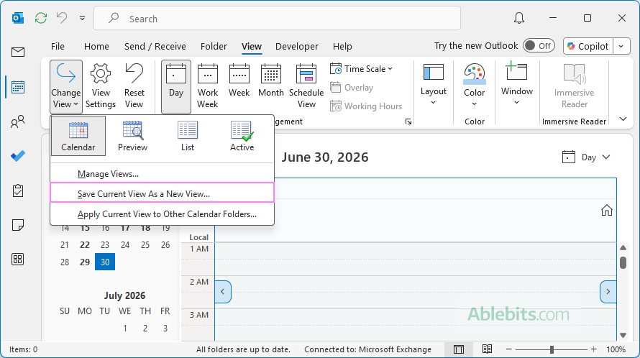Viewport: 640px width, 358px height.
Task: Open View Settings gear
Action: click(101, 86)
